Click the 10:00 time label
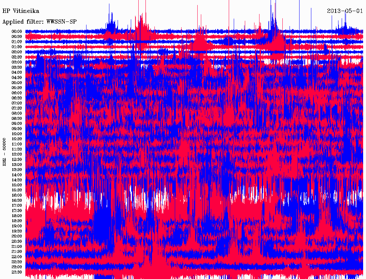This screenshot has width=366, height=279. click(x=17, y=134)
